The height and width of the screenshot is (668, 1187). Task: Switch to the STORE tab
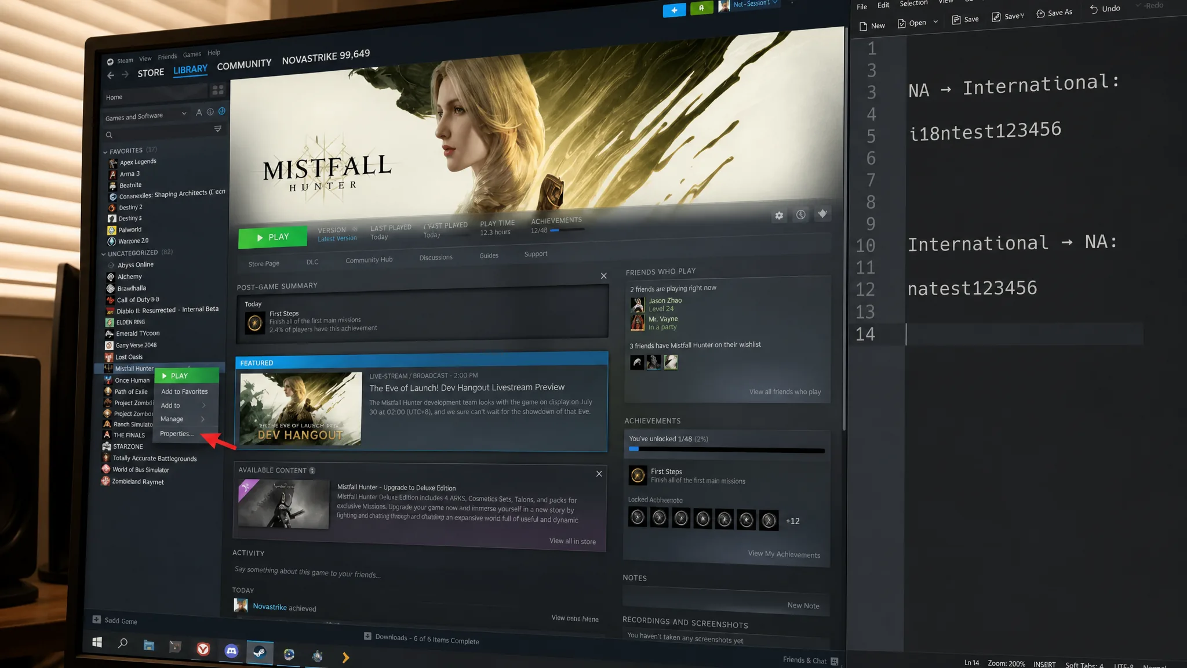coord(151,72)
